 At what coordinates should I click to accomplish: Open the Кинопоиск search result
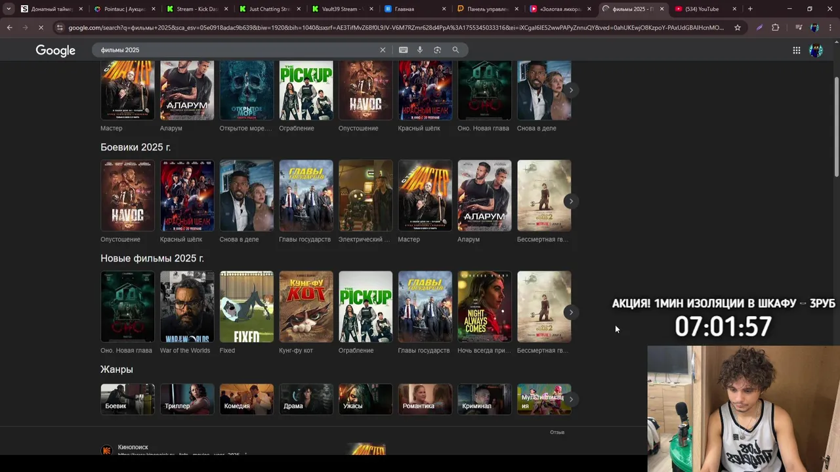point(133,447)
